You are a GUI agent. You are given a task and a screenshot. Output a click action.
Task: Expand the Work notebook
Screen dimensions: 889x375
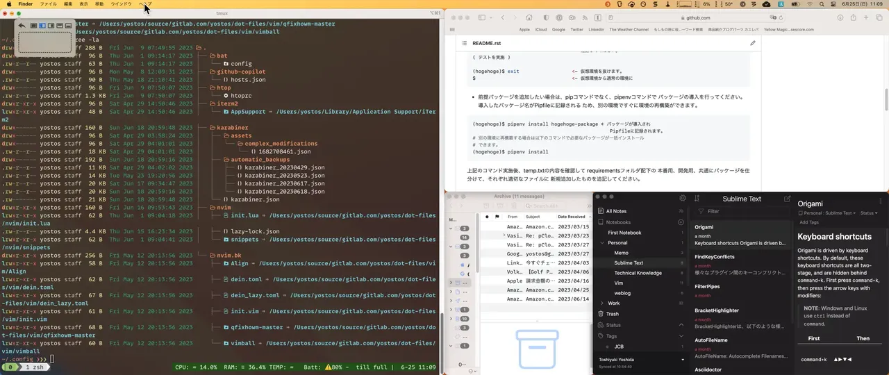click(x=601, y=303)
